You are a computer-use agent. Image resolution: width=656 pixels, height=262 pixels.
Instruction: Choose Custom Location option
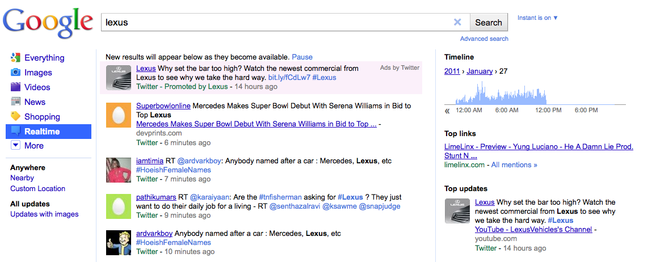(x=37, y=188)
